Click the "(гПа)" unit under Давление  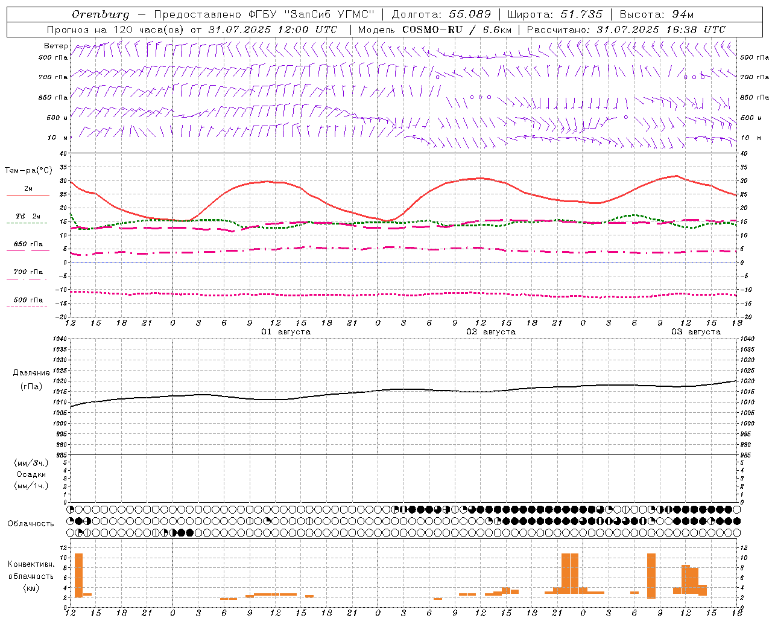click(31, 386)
